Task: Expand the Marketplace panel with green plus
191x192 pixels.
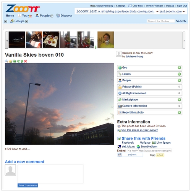Action: (x=179, y=100)
